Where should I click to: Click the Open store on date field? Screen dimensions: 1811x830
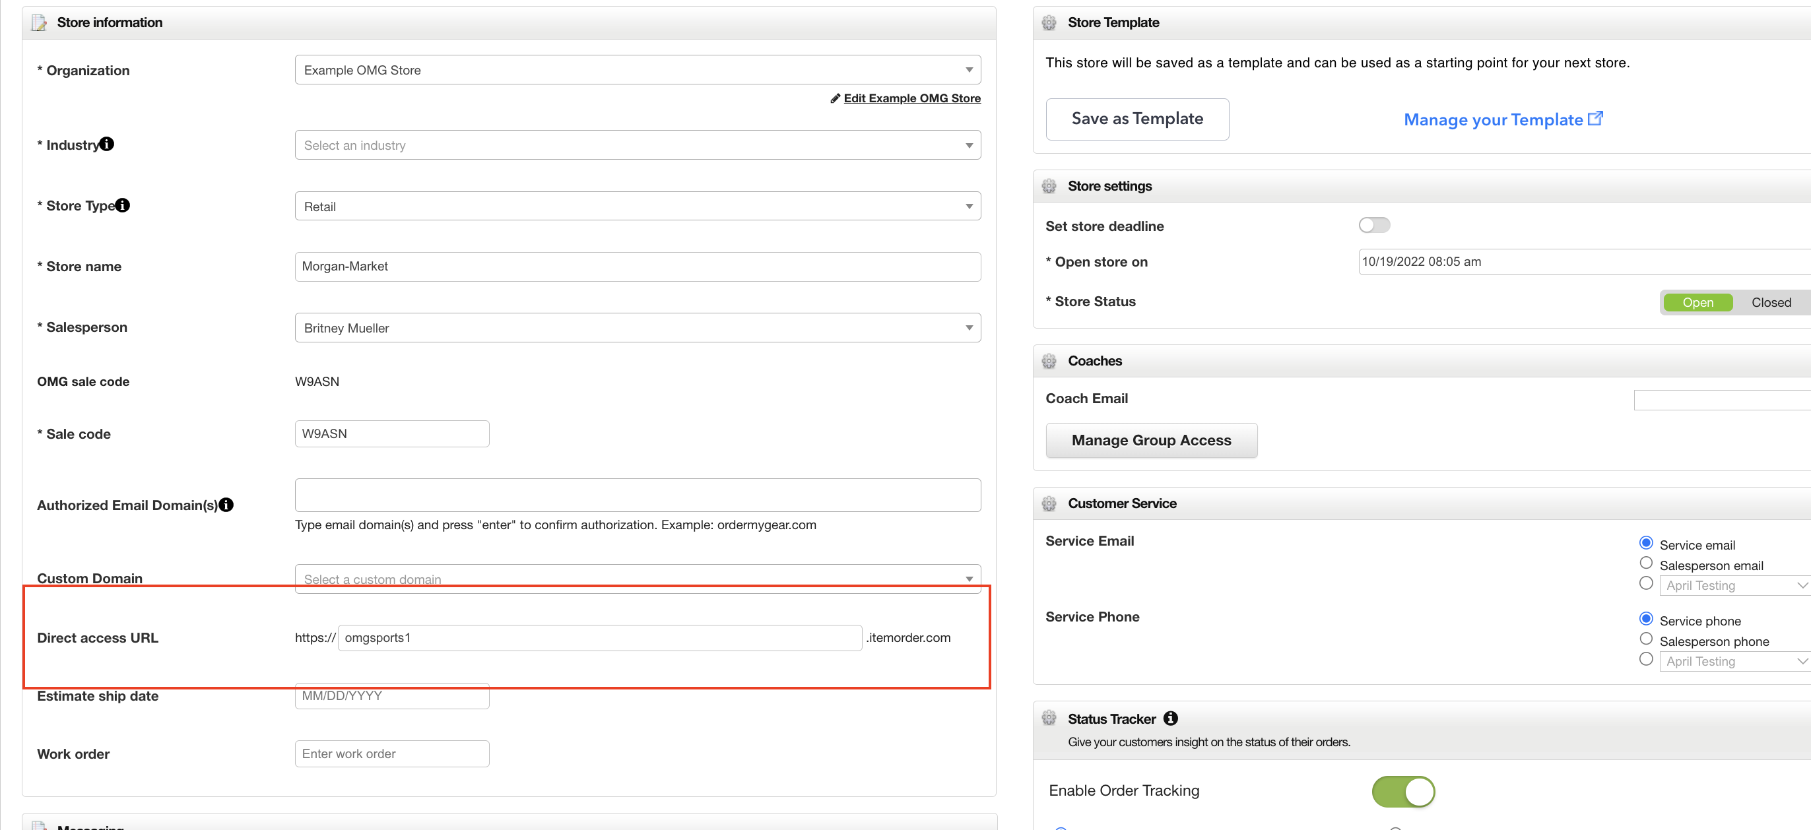(x=1585, y=261)
